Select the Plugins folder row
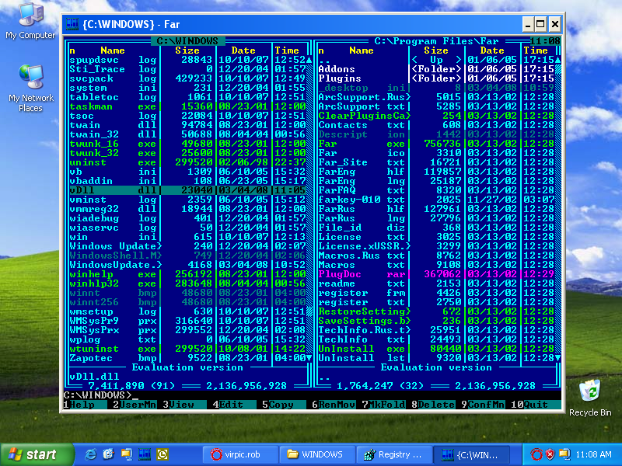 (436, 78)
